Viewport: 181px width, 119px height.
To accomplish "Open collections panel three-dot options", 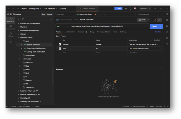I will coord(51,19).
